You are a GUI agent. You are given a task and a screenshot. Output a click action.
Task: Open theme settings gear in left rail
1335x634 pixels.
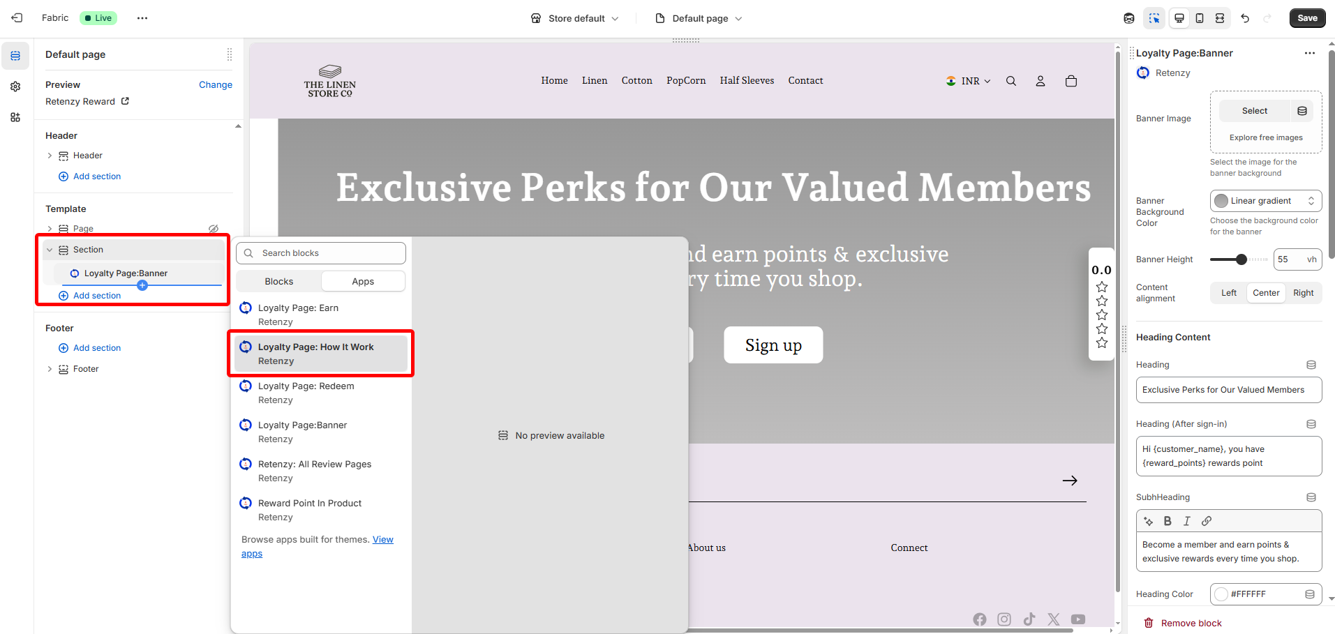click(x=15, y=86)
